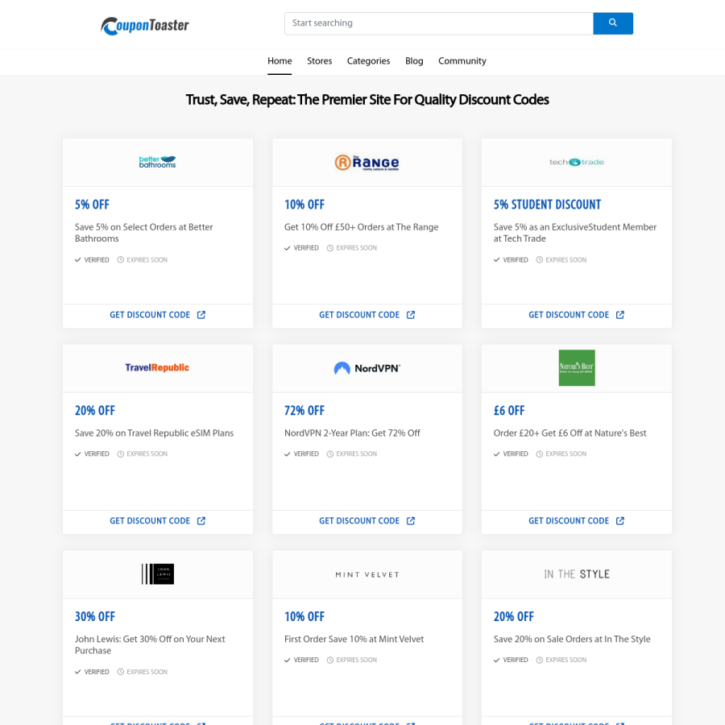Get discount code for Travel Republic
Screen dimensions: 725x725
150,520
